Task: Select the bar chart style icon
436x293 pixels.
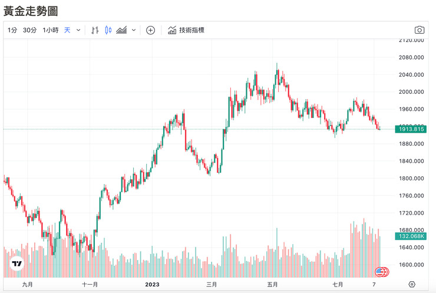Action: coord(95,30)
